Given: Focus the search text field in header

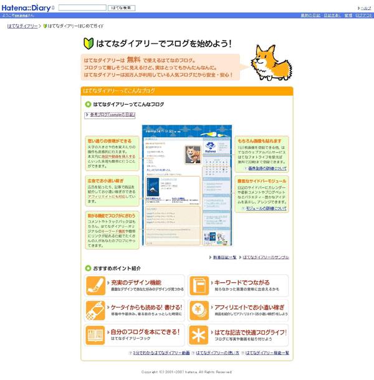Looking at the screenshot, I should [x=82, y=7].
